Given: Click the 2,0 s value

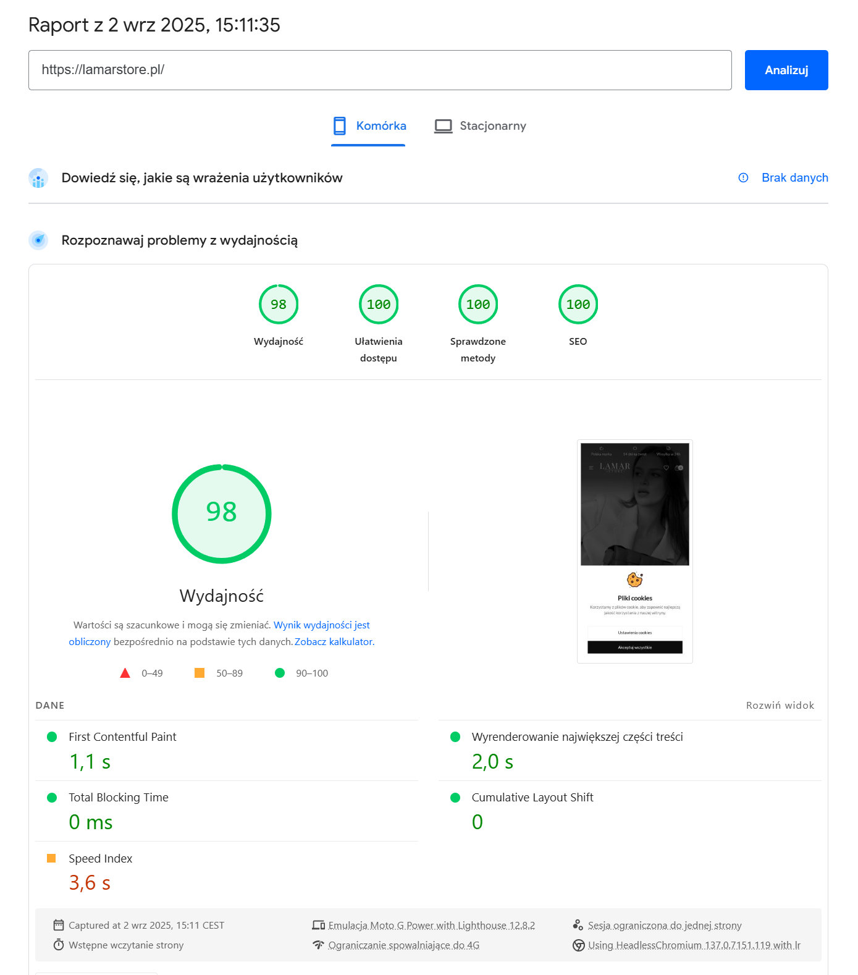Looking at the screenshot, I should [x=492, y=762].
